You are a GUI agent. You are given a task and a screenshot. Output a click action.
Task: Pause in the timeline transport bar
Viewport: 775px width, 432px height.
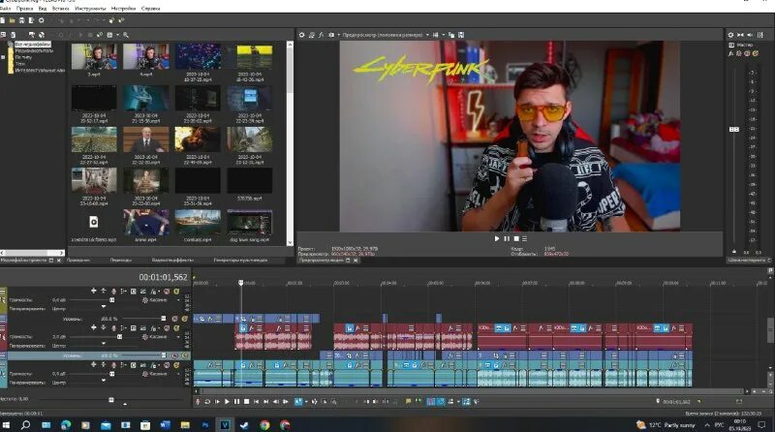(236, 402)
